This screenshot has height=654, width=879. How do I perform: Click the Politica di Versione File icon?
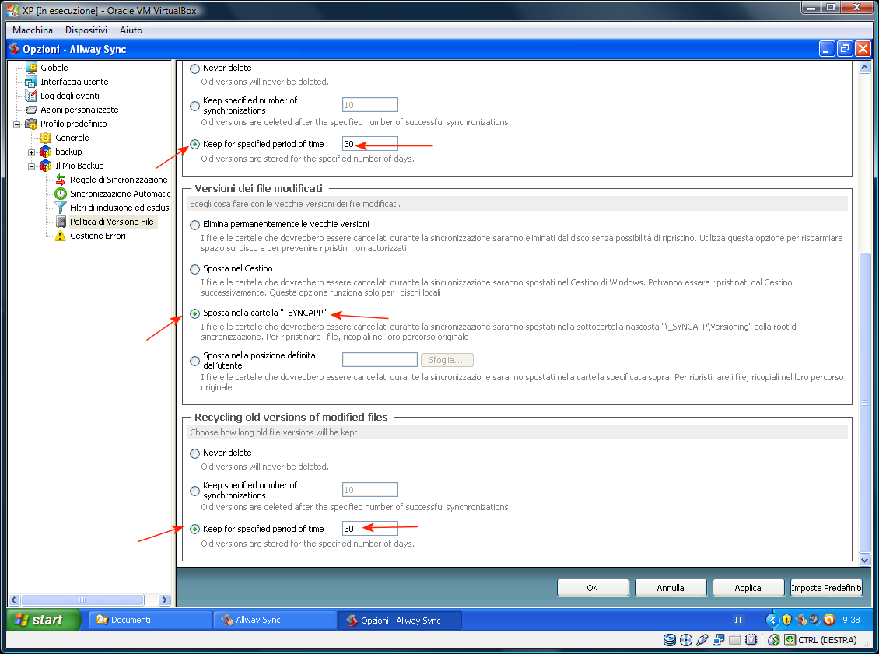pos(61,222)
